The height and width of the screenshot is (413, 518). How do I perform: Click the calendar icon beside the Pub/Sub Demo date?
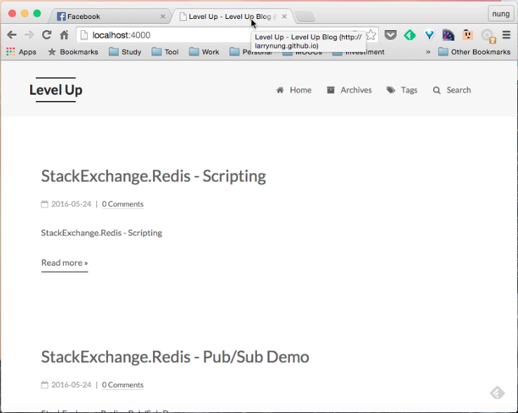pyautogui.click(x=45, y=385)
